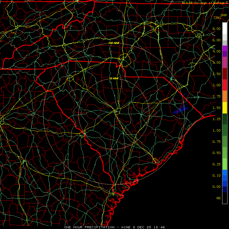The width and height of the screenshot is (229, 229).
Task: Click the 1.25 legend value
Action: point(217,119)
